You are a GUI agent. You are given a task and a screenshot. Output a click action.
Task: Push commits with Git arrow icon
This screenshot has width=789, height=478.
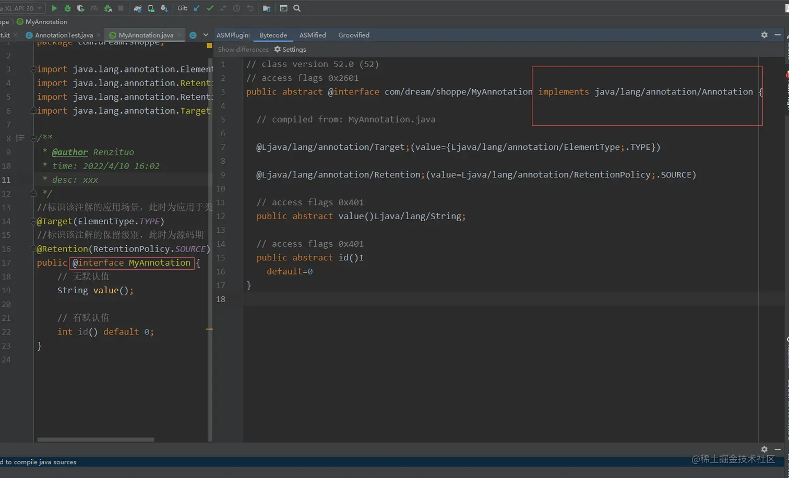(x=223, y=8)
